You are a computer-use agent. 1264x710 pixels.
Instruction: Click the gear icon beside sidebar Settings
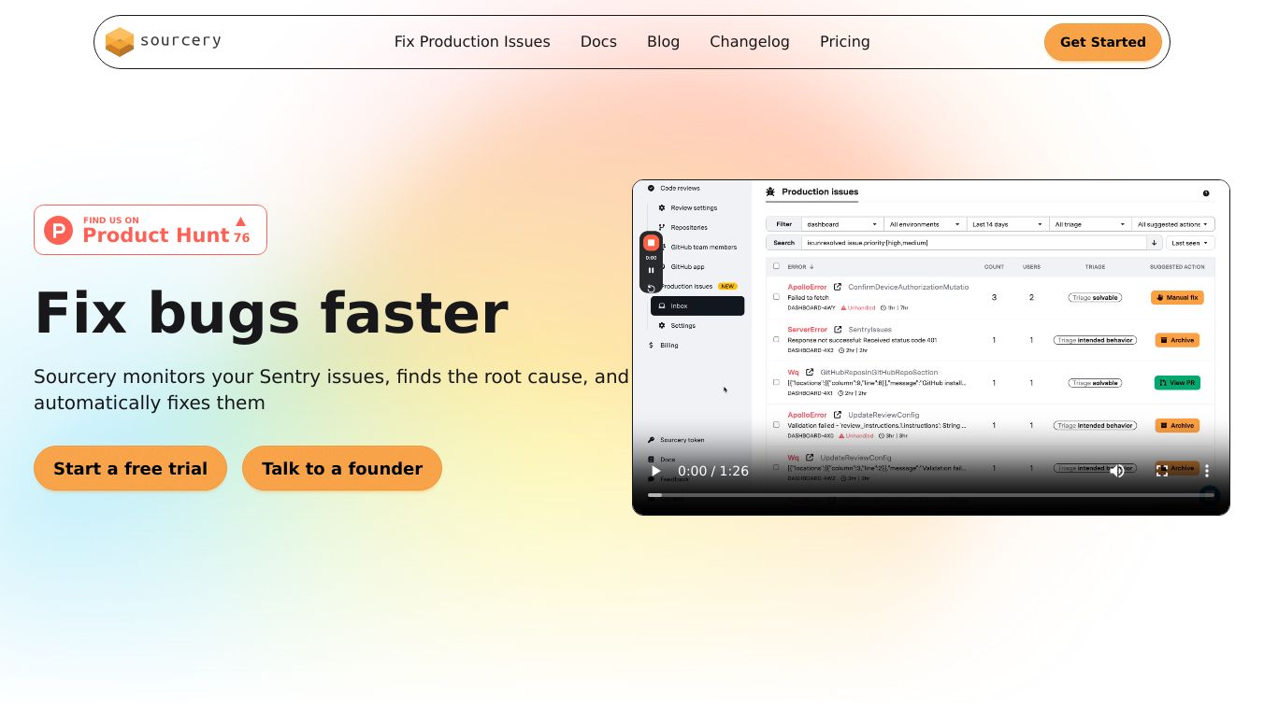click(x=662, y=326)
